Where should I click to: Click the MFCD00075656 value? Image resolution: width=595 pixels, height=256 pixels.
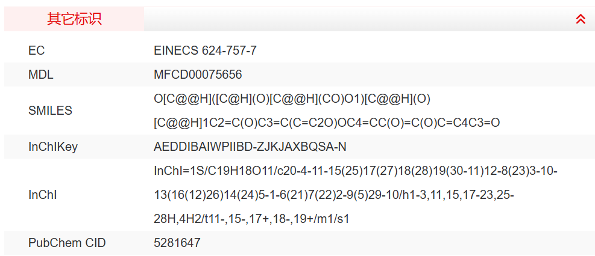(198, 75)
